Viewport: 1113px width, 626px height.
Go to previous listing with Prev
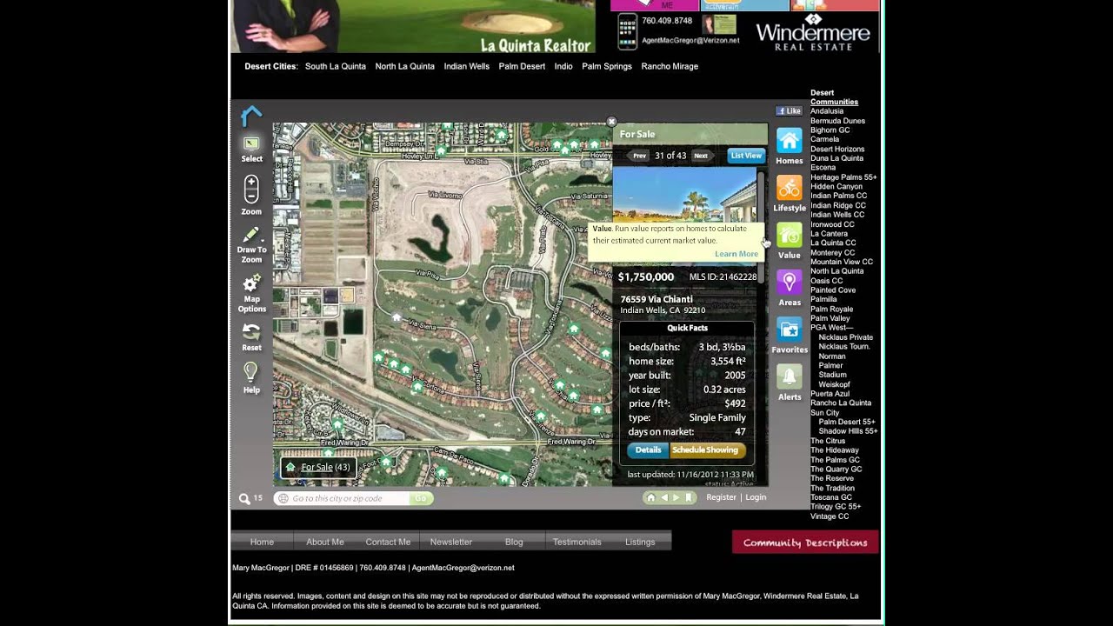tap(639, 156)
